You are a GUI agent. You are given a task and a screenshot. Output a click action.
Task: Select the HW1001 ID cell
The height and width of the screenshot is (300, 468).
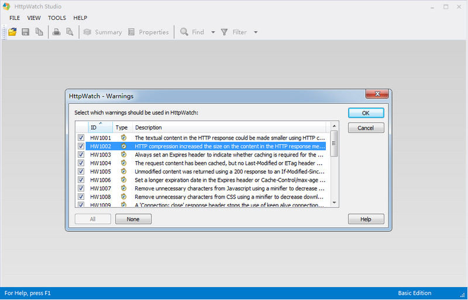pos(101,138)
